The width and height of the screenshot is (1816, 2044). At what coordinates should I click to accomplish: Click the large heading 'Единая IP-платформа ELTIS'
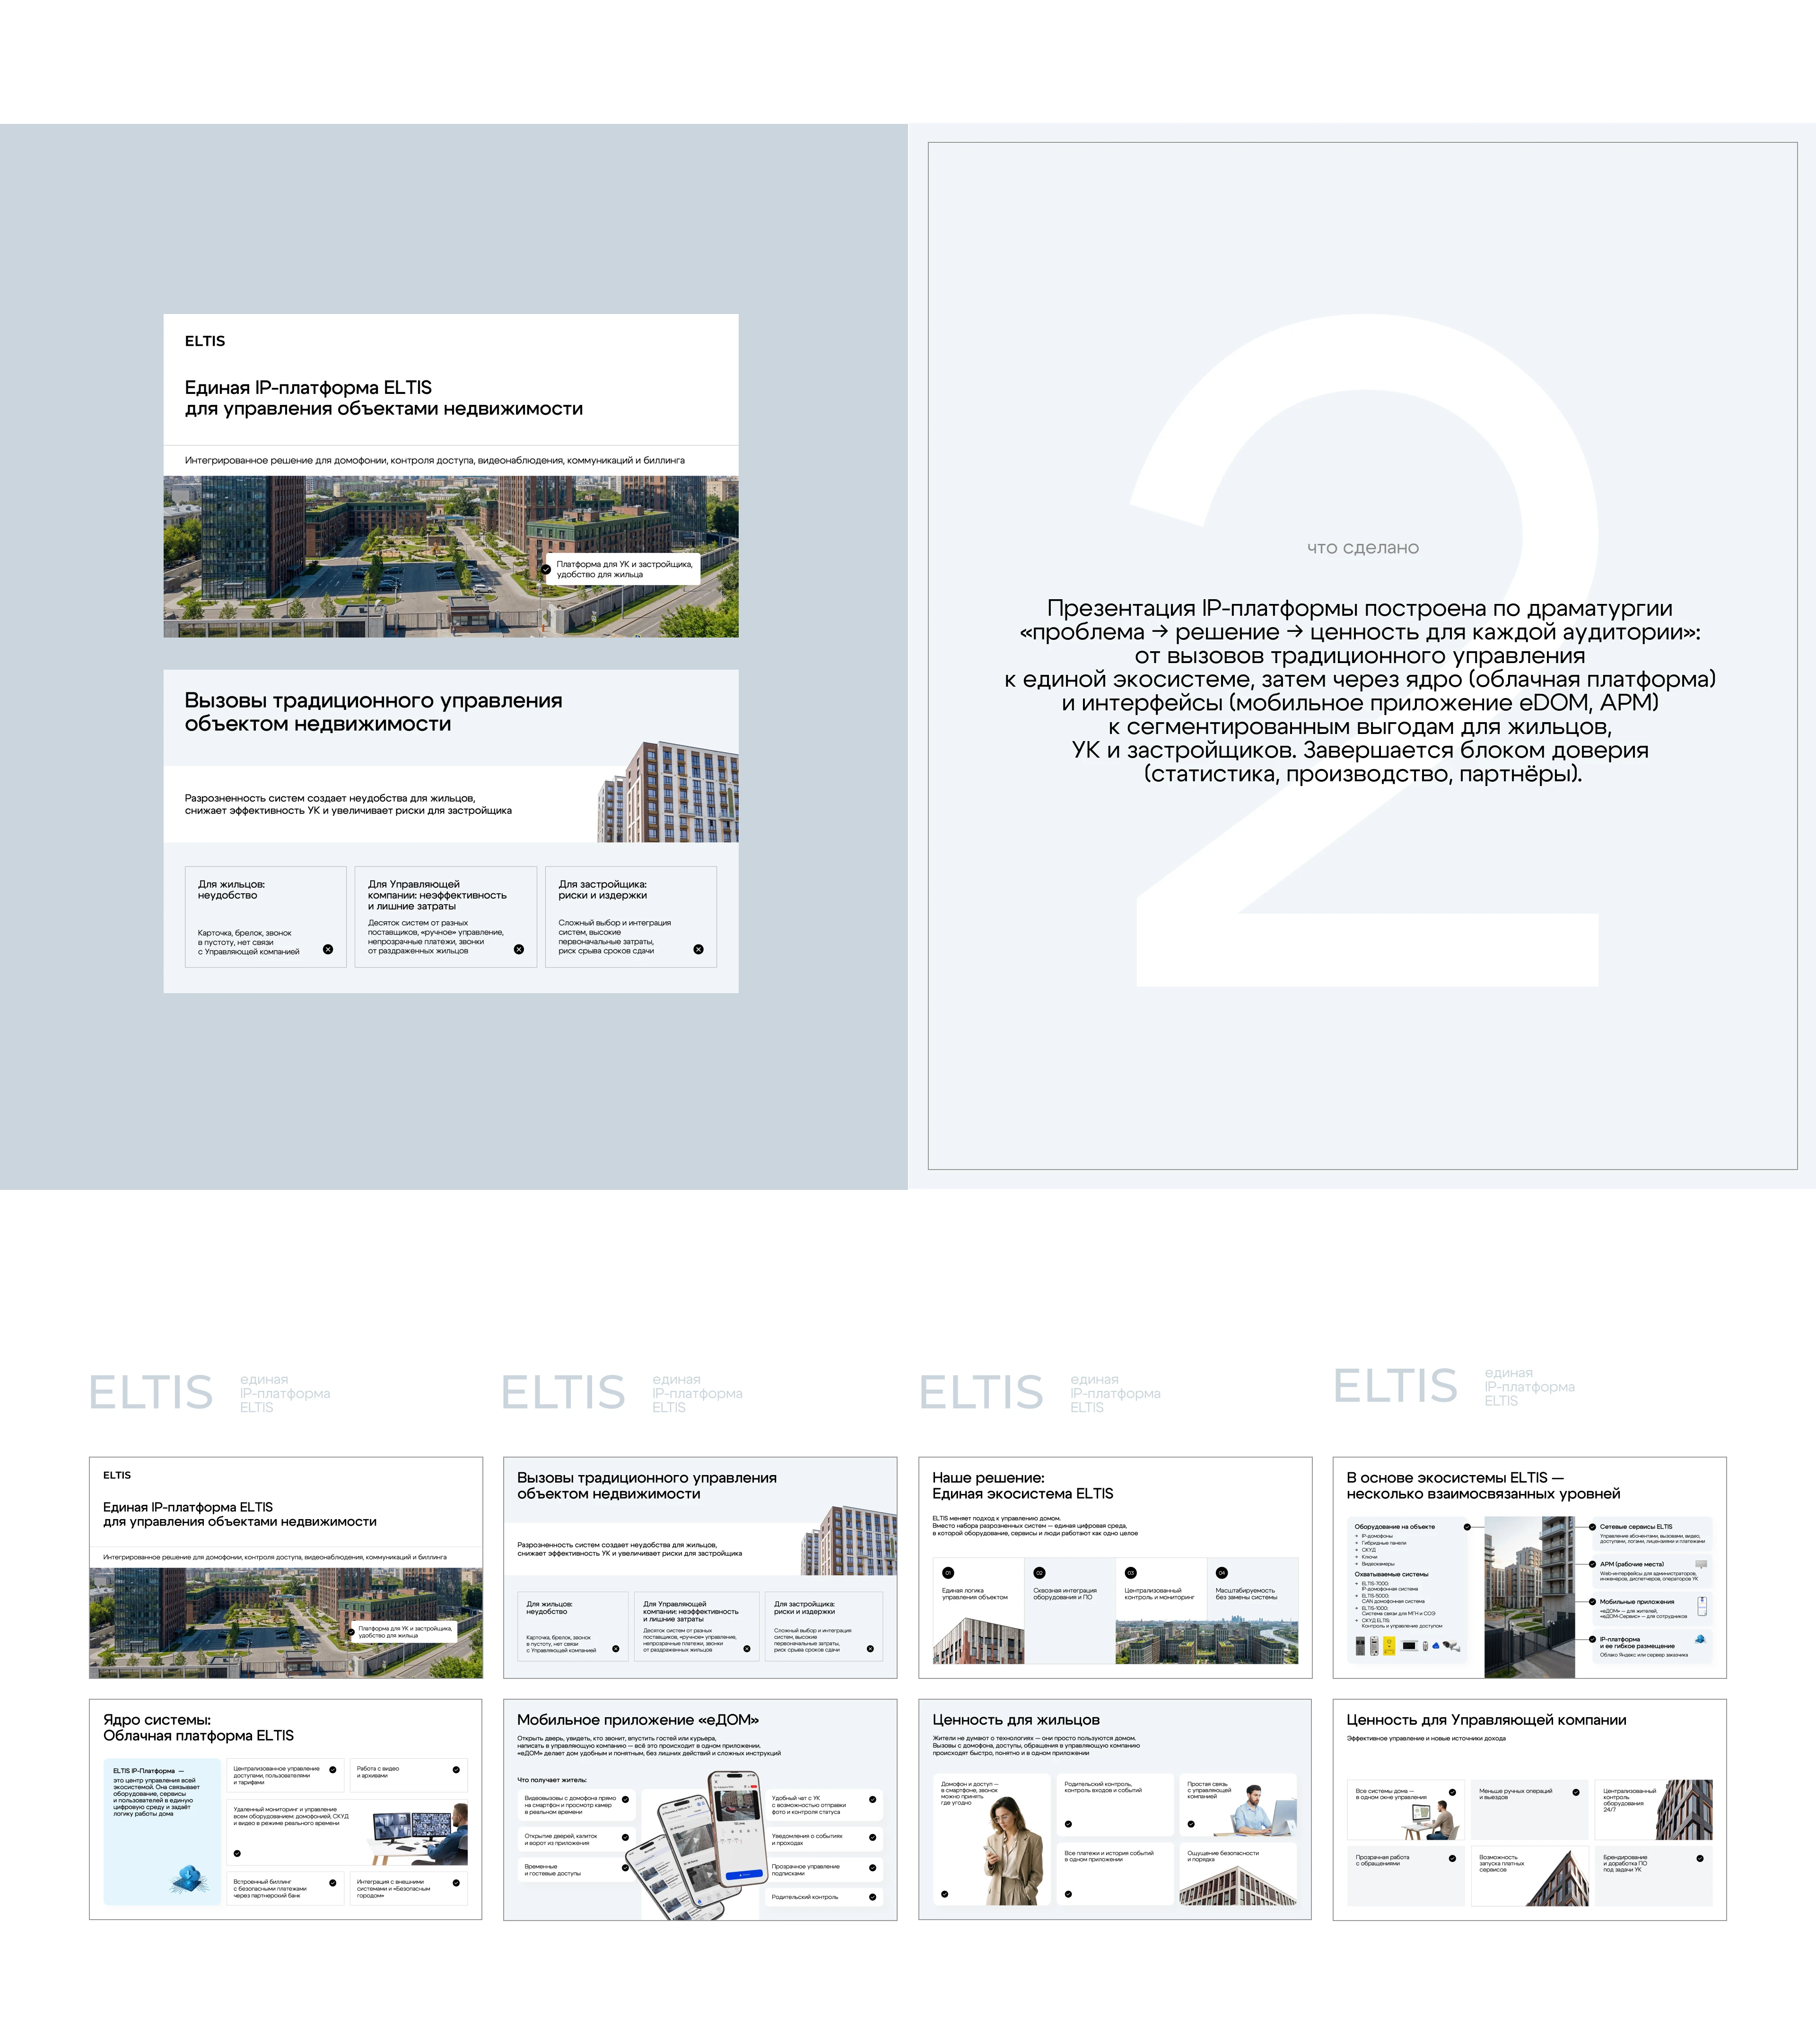point(384,398)
